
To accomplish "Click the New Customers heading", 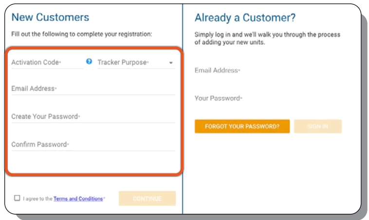I will click(x=50, y=18).
